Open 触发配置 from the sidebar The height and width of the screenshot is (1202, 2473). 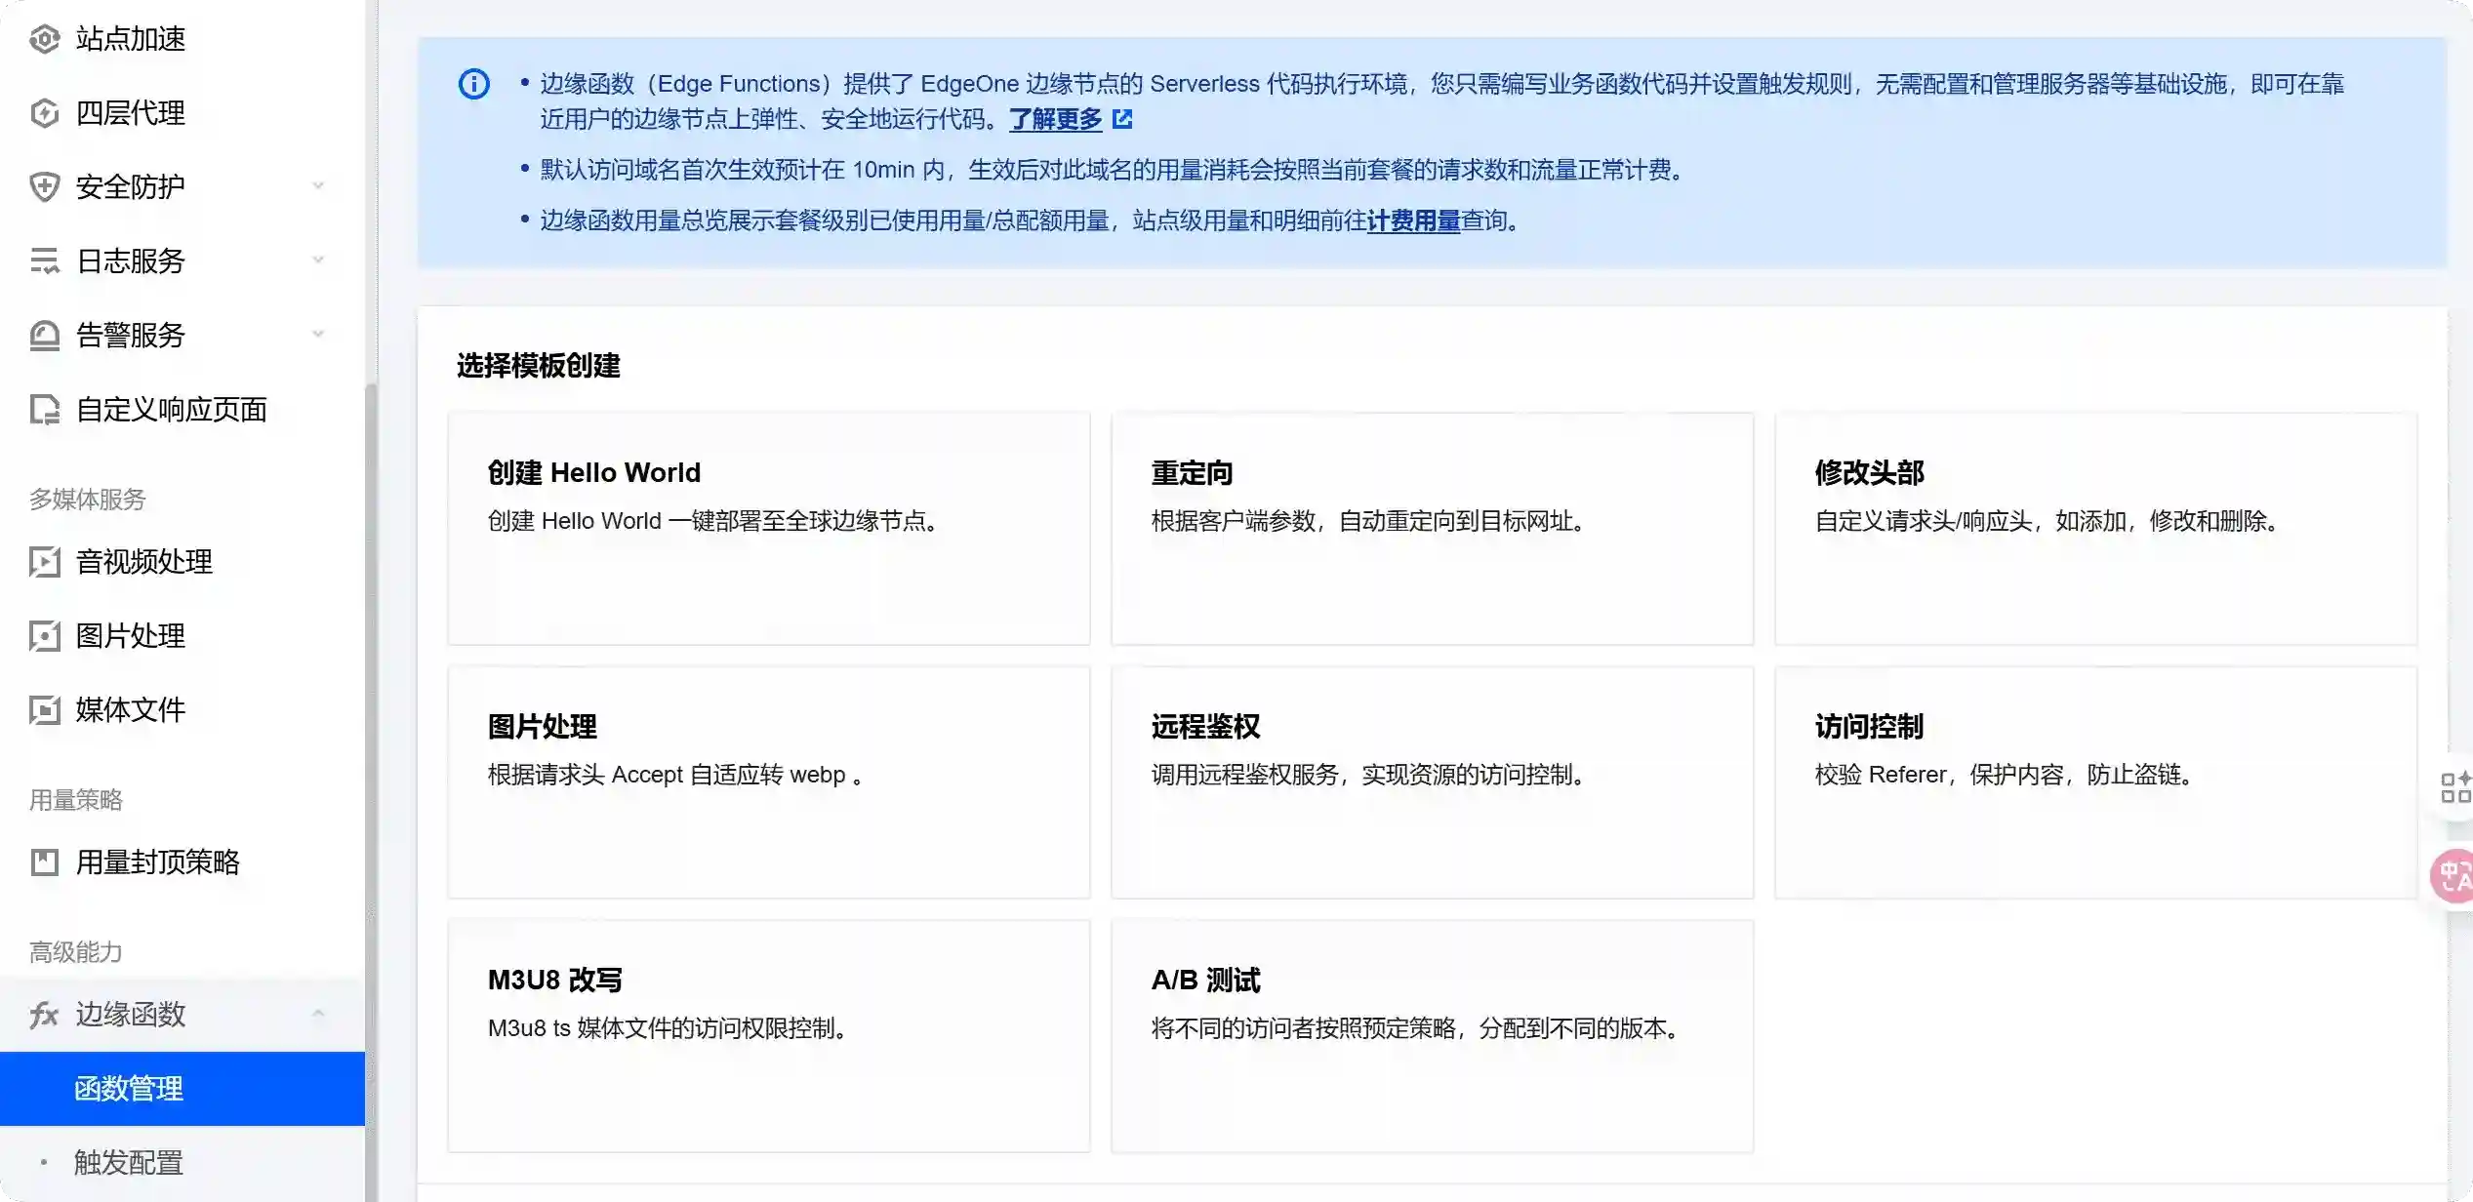click(127, 1163)
